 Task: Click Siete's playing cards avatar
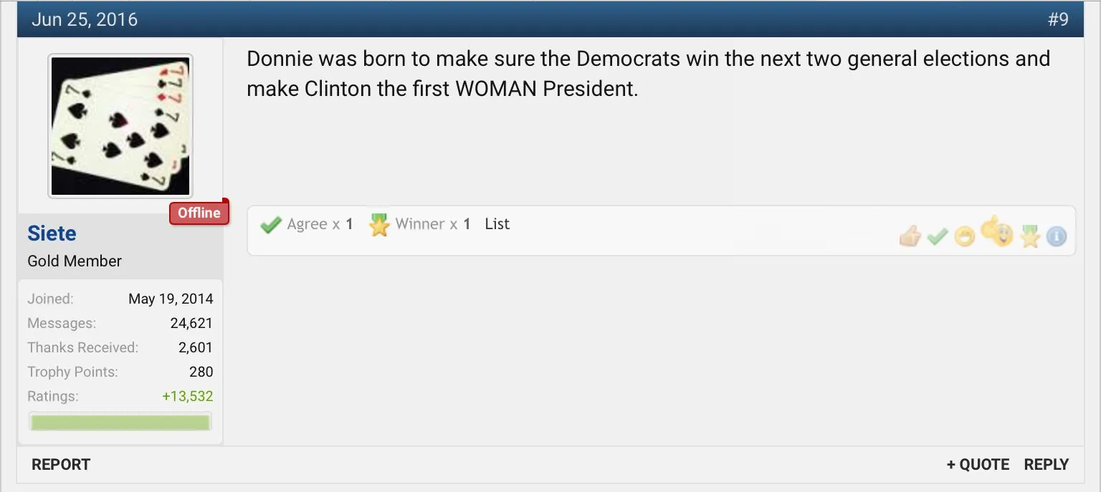click(x=120, y=126)
